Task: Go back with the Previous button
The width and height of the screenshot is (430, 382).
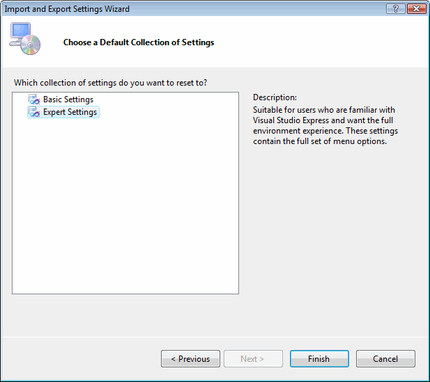Action: pos(190,359)
